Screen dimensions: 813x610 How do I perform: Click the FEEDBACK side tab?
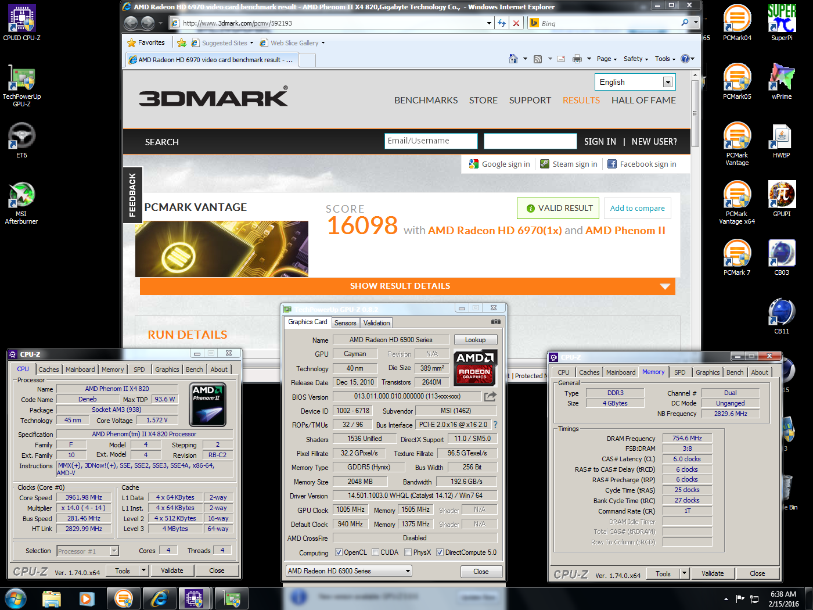click(x=132, y=195)
